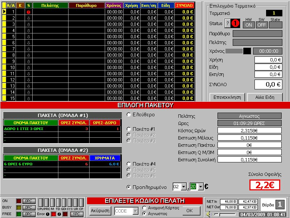Open the prepaid cents dropdown showing 20
The image size is (290, 218).
201,187
